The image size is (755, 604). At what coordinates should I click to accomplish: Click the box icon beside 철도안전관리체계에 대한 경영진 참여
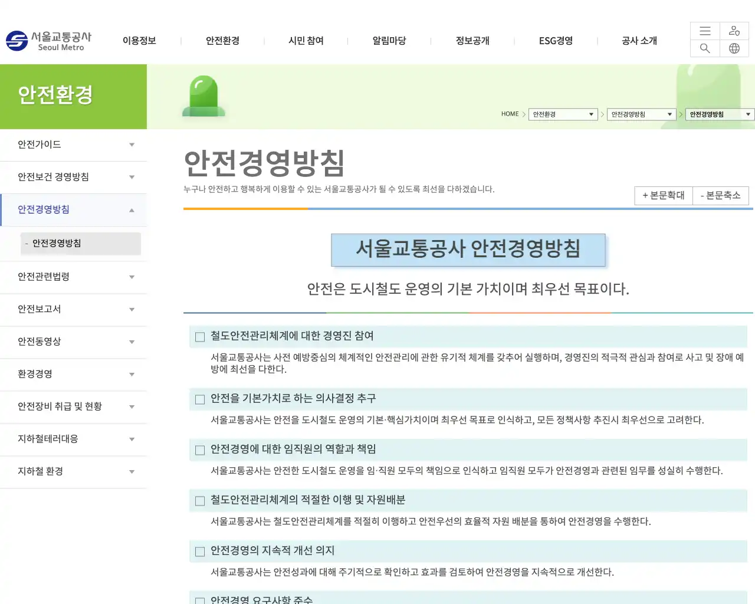point(200,337)
